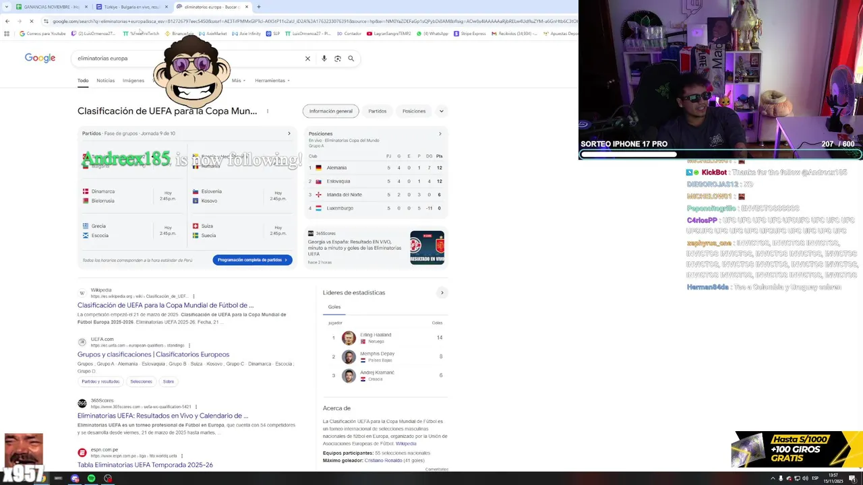Open Georgia vs España news thumbnail

[x=427, y=248]
